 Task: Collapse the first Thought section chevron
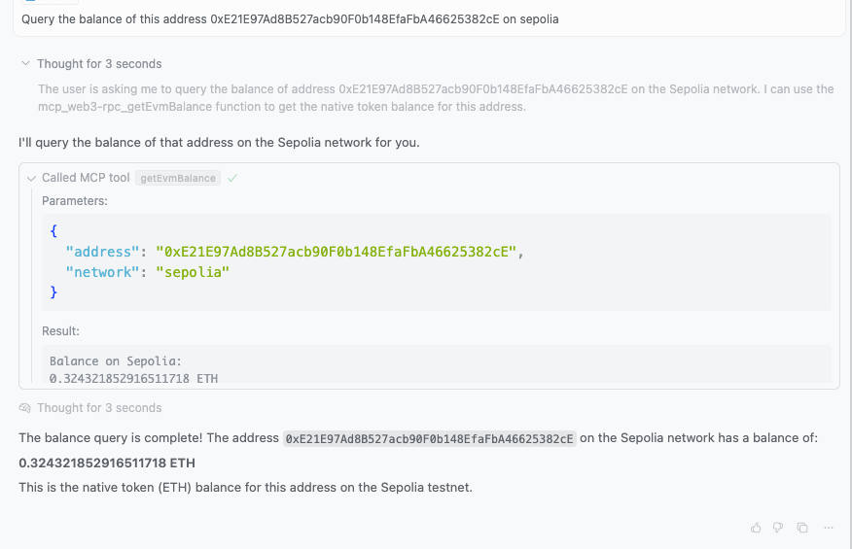click(25, 64)
